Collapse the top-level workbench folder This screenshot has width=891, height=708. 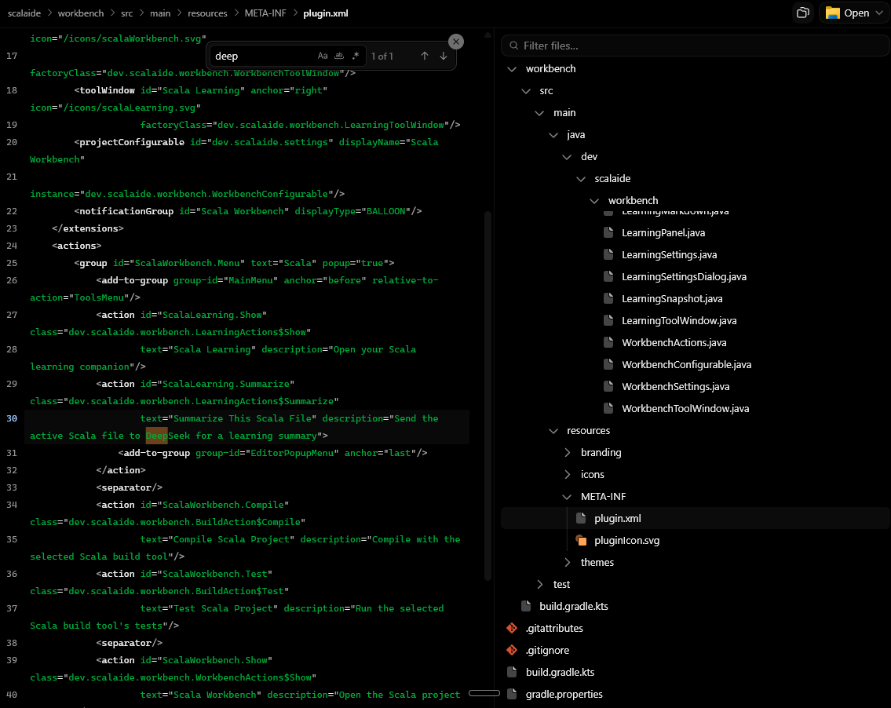(512, 69)
